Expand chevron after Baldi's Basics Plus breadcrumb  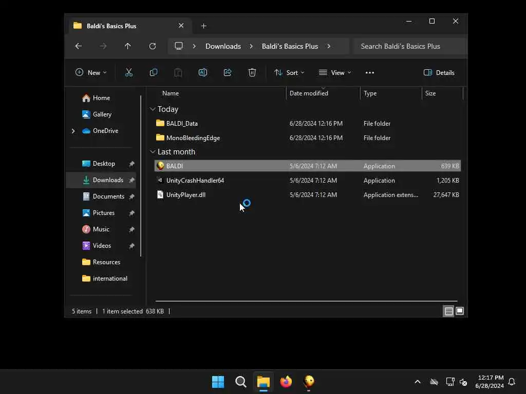pyautogui.click(x=329, y=46)
